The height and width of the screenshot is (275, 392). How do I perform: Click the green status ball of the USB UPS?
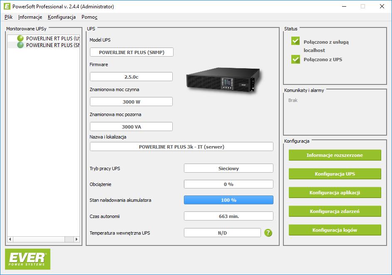[x=20, y=38]
